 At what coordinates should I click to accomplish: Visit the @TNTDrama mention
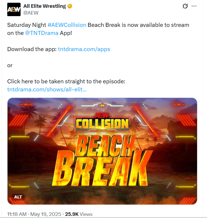point(42,33)
